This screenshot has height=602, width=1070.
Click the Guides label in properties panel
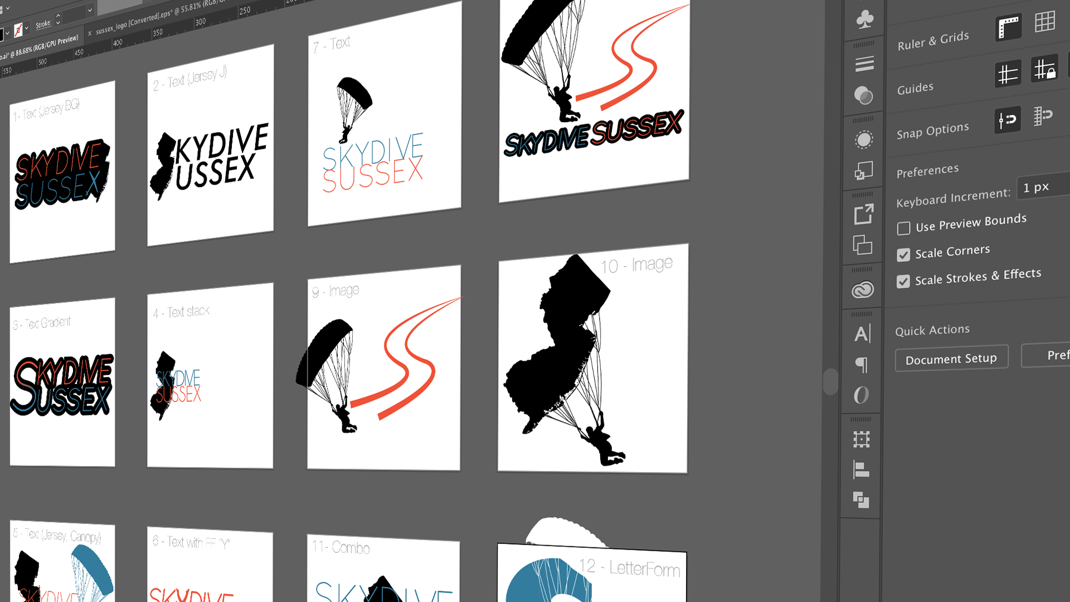[915, 88]
